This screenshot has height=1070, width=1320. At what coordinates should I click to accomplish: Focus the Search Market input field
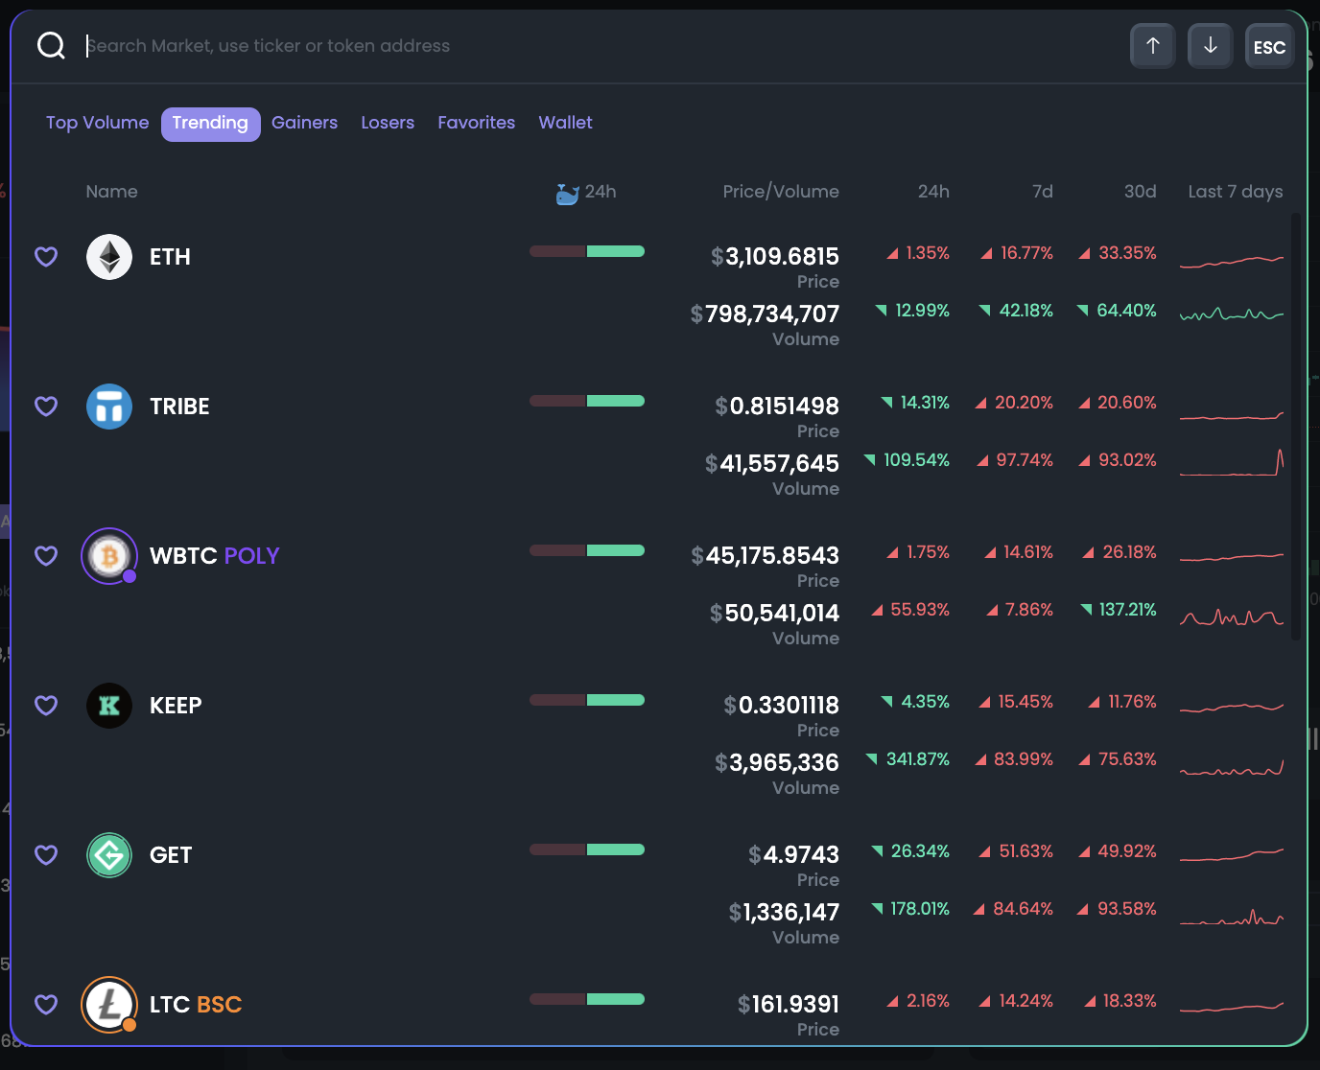576,46
